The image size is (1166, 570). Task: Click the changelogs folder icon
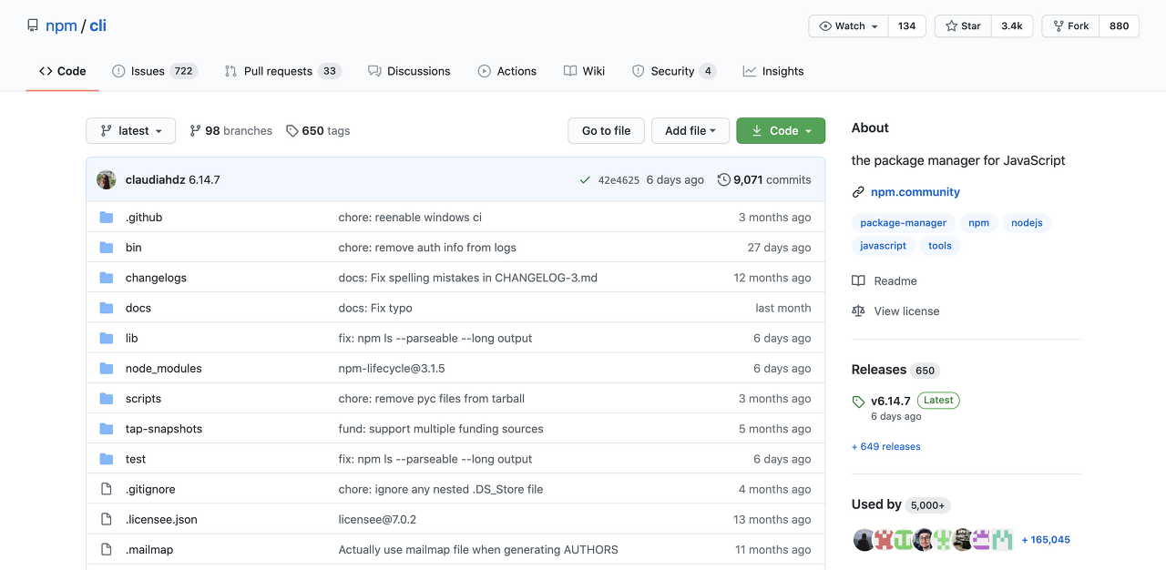click(107, 278)
